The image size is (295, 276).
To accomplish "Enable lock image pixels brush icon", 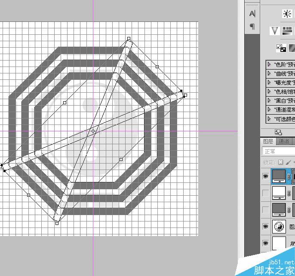I will click(x=288, y=162).
